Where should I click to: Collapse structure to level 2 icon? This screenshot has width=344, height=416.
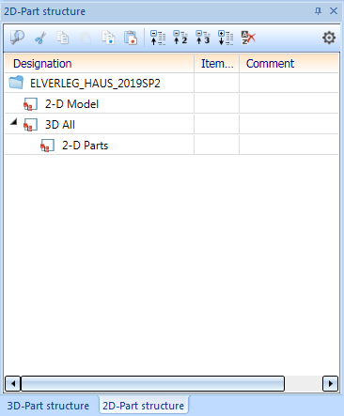[180, 38]
